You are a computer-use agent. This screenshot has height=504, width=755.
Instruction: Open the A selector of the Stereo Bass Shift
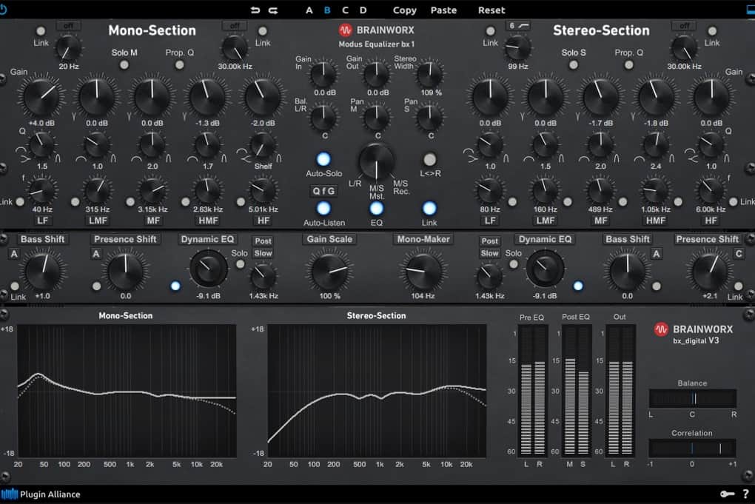(x=657, y=254)
